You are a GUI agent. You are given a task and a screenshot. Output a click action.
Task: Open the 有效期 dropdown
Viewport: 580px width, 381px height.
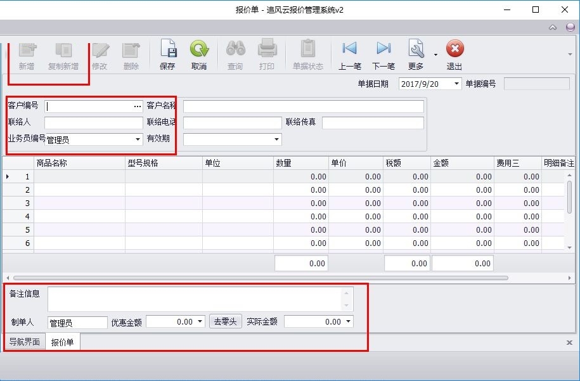pos(276,139)
